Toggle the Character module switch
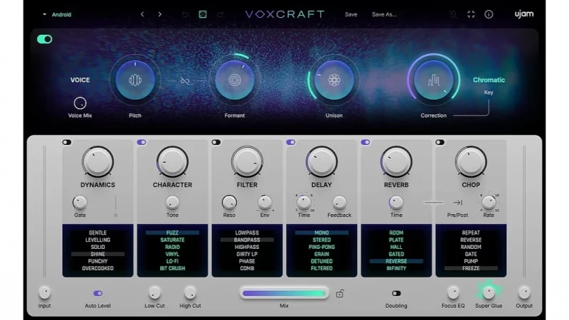The image size is (569, 320). [x=142, y=142]
